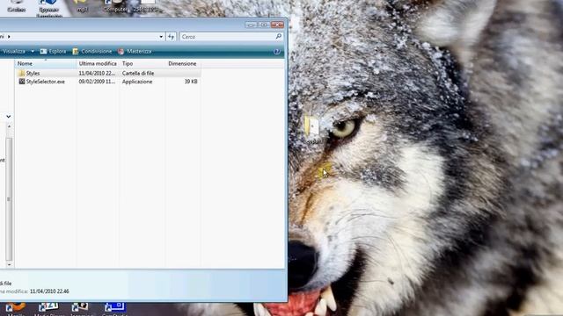The height and width of the screenshot is (316, 563).
Task: Select the Spyware Terminator desktop icon
Action: point(49,8)
